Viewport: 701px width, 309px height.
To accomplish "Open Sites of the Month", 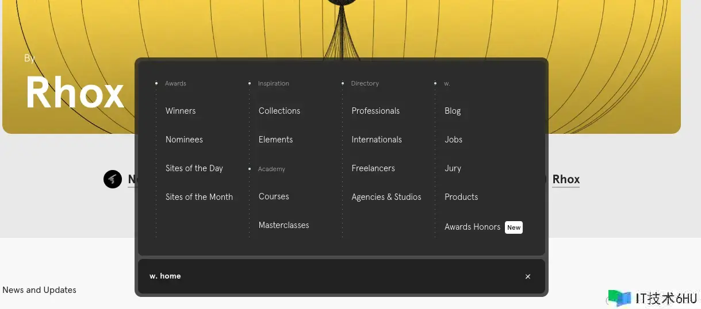I will pyautogui.click(x=199, y=197).
